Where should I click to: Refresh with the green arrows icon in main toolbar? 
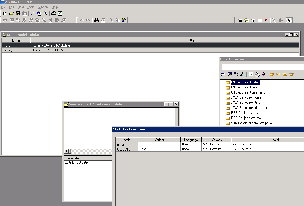[60, 13]
